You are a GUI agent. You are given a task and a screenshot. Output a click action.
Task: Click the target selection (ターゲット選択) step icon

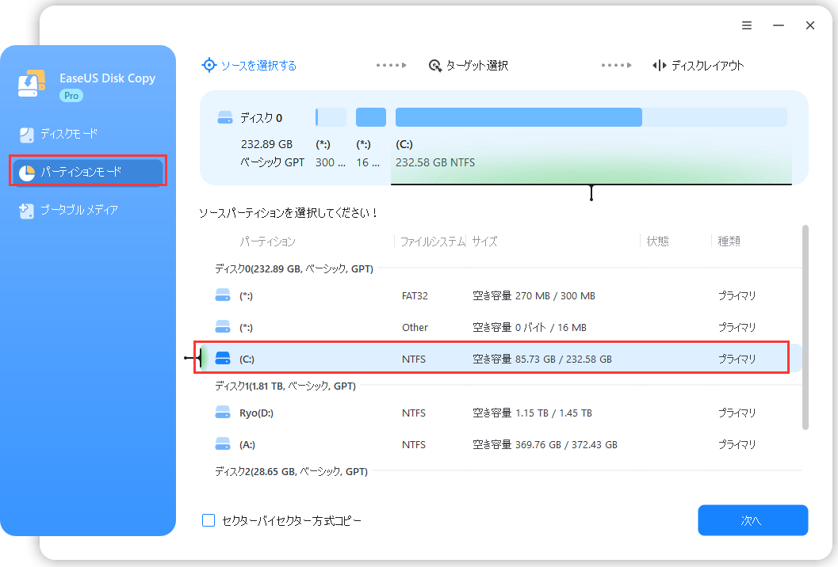pyautogui.click(x=434, y=66)
